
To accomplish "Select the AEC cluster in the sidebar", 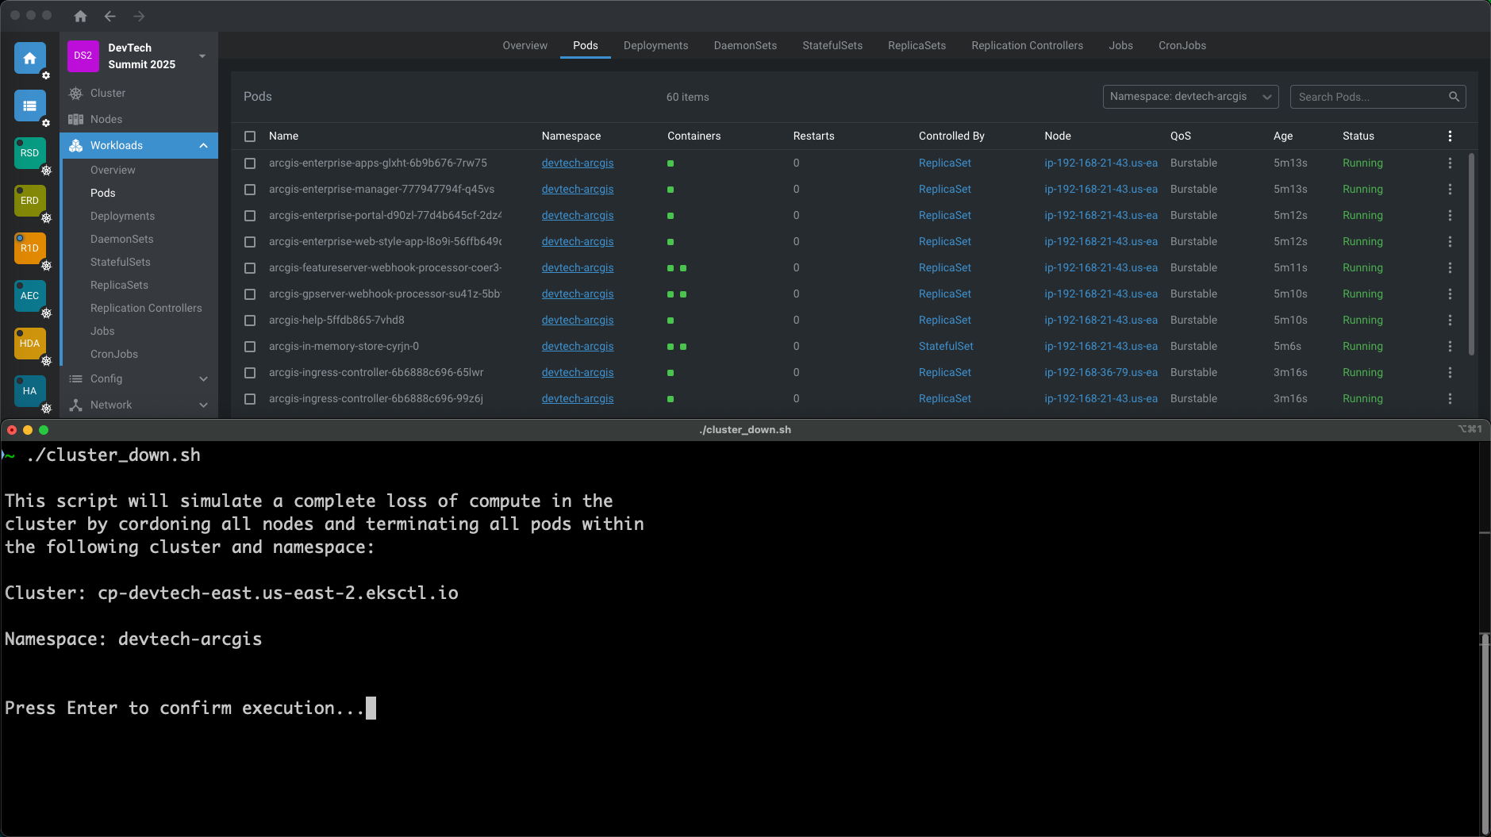I will click(29, 296).
